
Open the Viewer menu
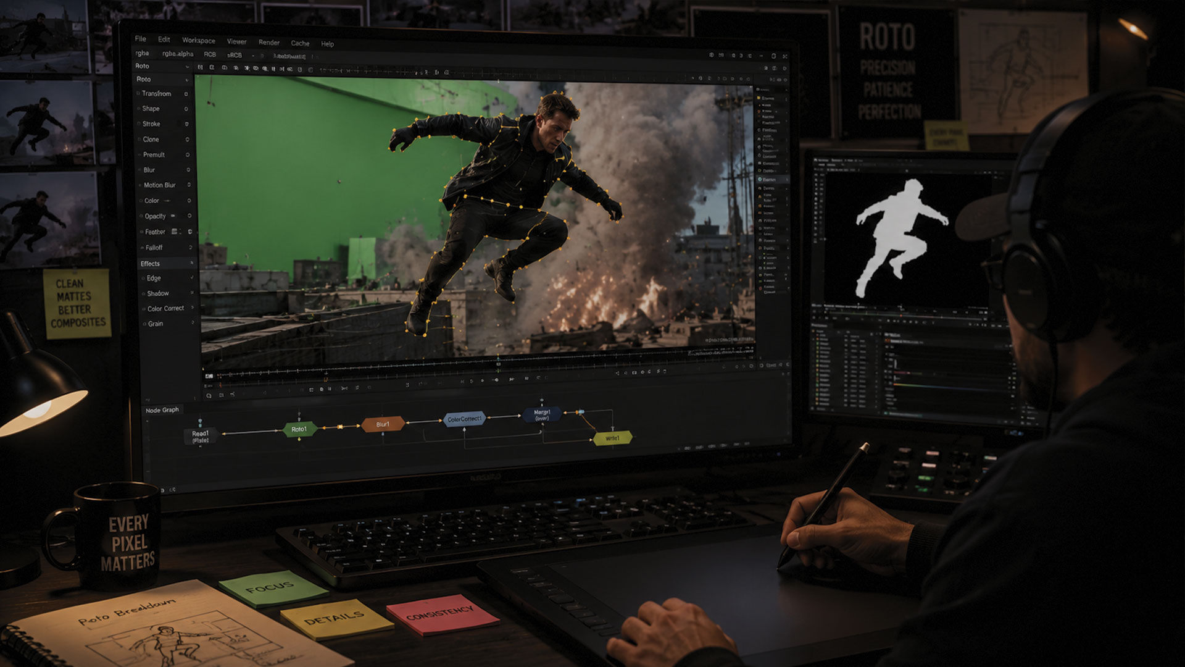tap(237, 41)
